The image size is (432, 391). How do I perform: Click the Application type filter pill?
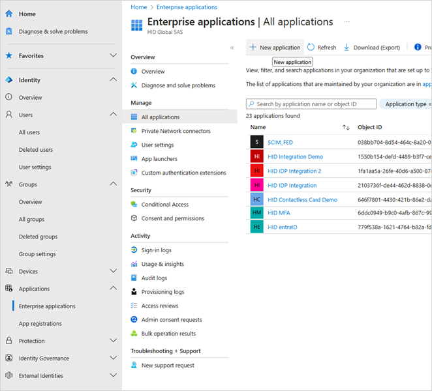pos(405,104)
